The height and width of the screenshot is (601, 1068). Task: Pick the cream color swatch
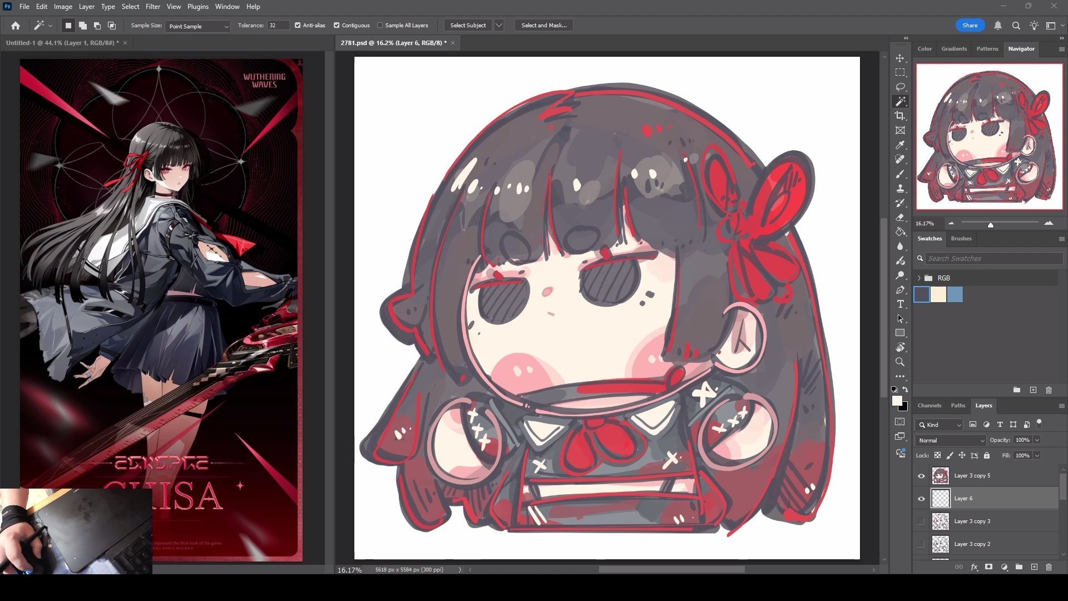click(x=938, y=295)
